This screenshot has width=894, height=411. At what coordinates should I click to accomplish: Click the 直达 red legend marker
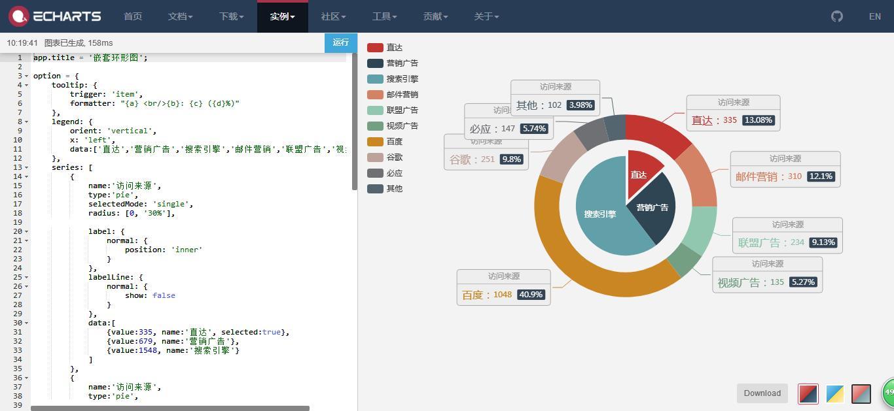pos(375,48)
